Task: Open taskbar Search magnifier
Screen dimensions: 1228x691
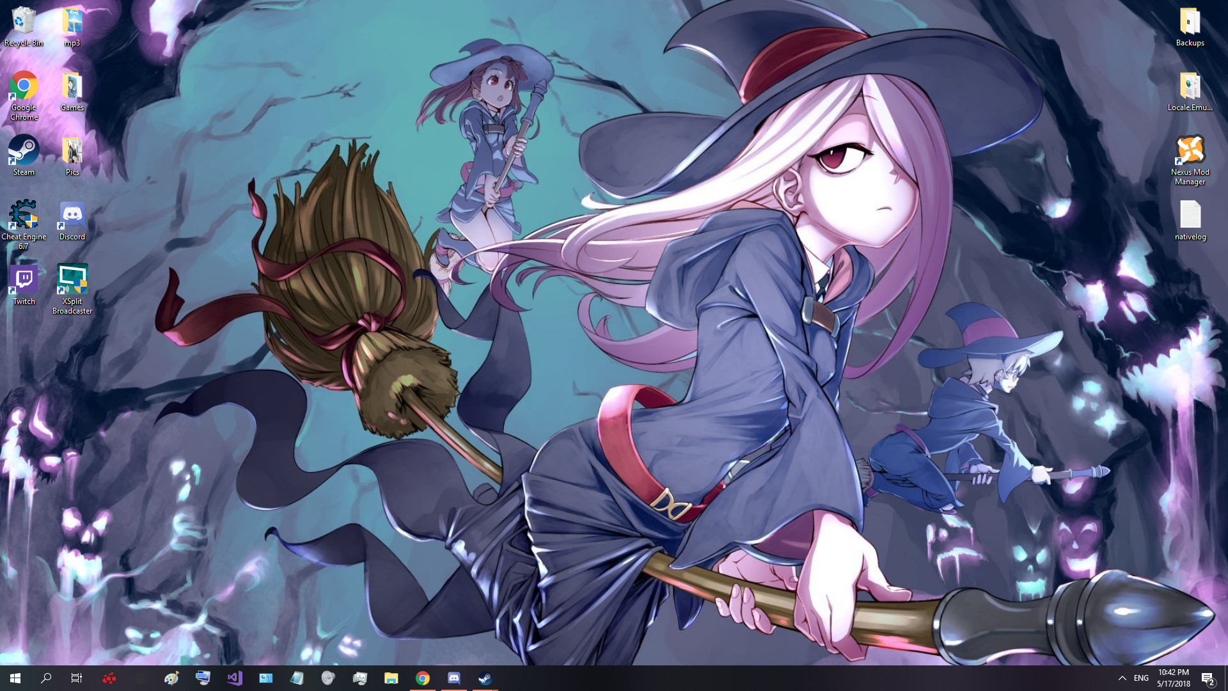Action: pyautogui.click(x=46, y=678)
